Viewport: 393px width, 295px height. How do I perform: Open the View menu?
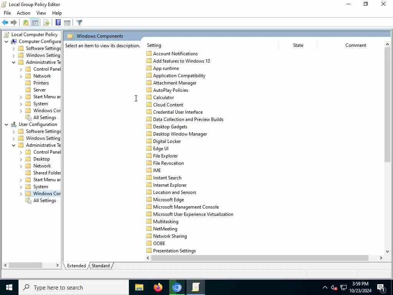[x=41, y=13]
